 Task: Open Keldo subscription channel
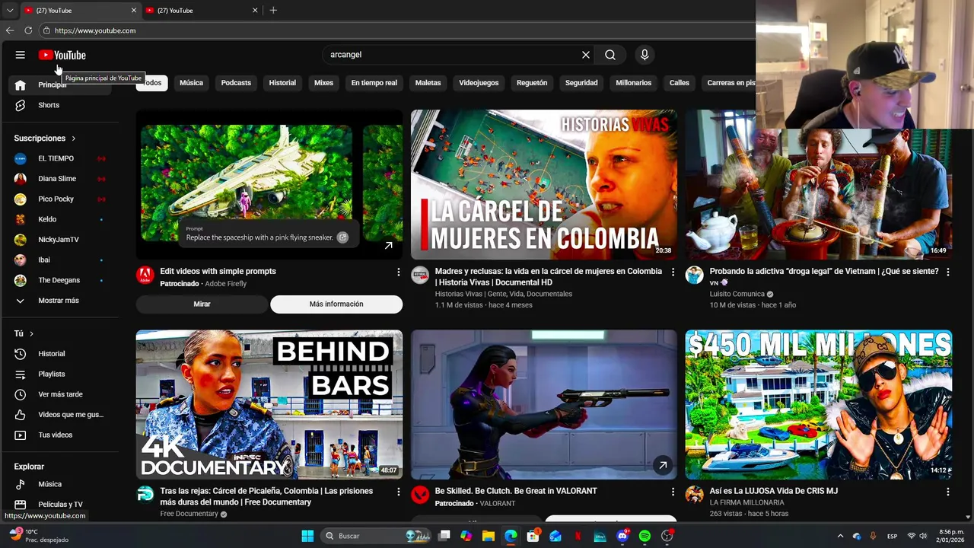pyautogui.click(x=59, y=219)
